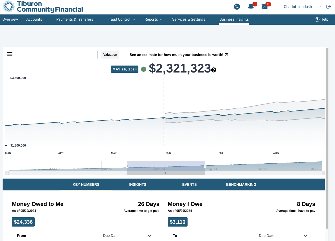Click the Tiburon Community Financial logo

pyautogui.click(x=43, y=7)
